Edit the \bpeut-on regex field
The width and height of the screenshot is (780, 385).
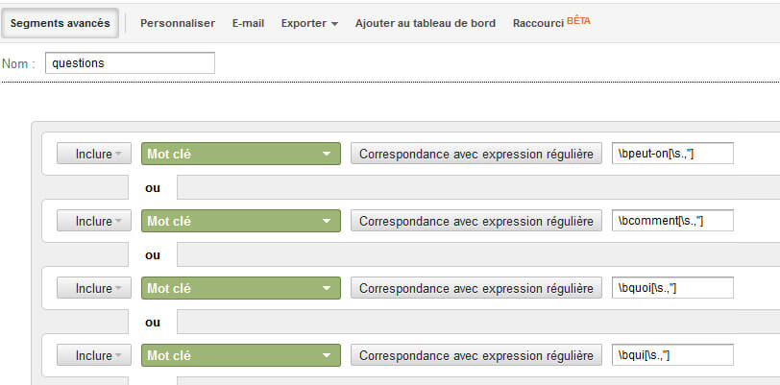tap(672, 154)
